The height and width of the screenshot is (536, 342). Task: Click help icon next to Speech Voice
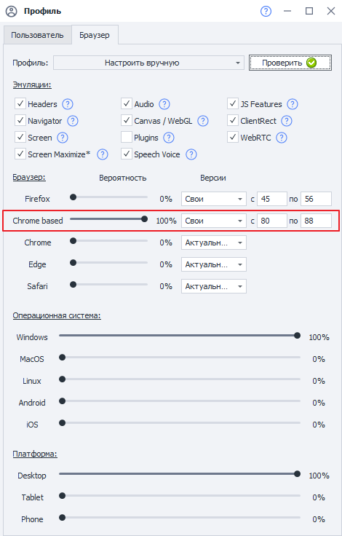pos(191,154)
